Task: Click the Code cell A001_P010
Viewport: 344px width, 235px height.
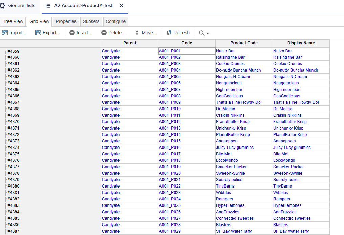Action: [x=187, y=109]
